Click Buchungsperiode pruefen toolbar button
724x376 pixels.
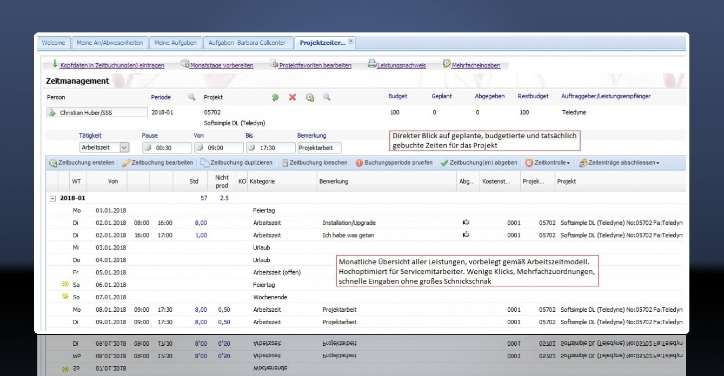[394, 163]
